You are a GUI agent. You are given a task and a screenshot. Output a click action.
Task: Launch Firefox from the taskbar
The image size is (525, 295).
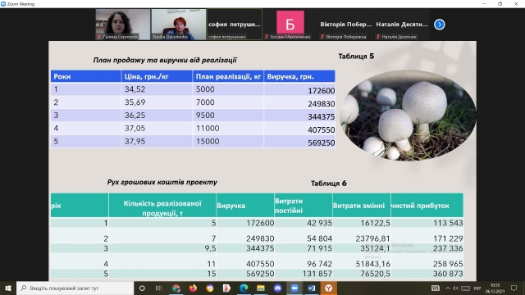[x=193, y=288]
